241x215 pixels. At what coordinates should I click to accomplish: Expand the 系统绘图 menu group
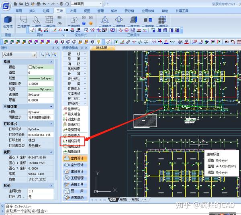point(75,69)
